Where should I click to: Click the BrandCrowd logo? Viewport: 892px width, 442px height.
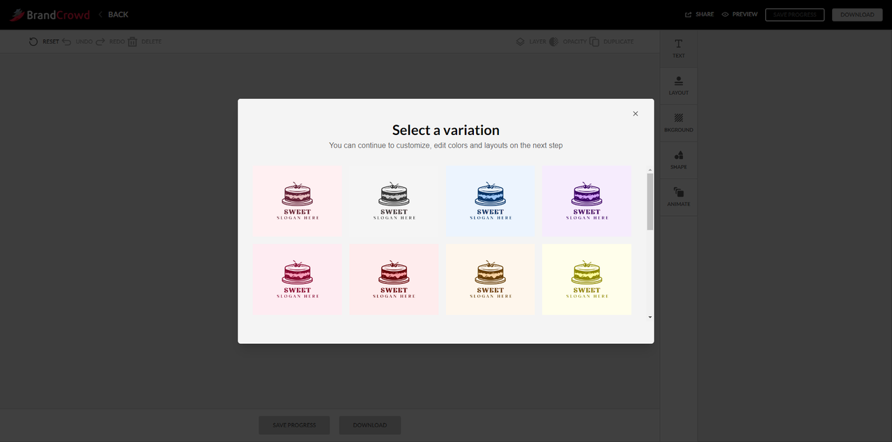[x=49, y=15]
